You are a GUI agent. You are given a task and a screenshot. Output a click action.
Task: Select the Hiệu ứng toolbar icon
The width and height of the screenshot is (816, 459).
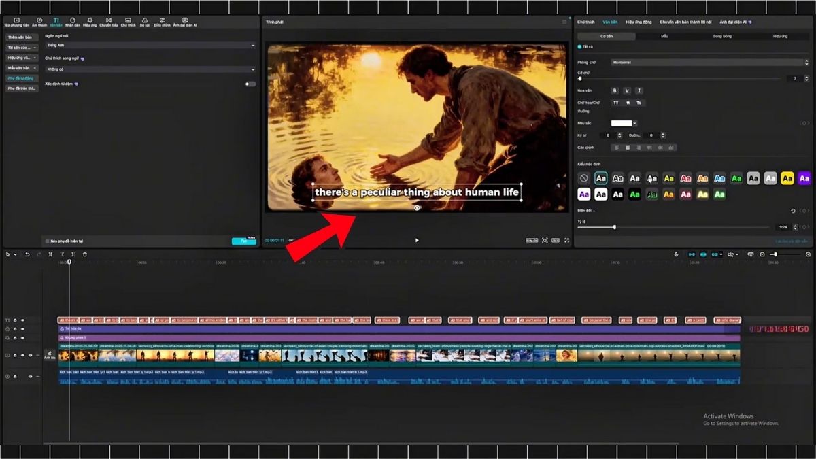tap(89, 21)
